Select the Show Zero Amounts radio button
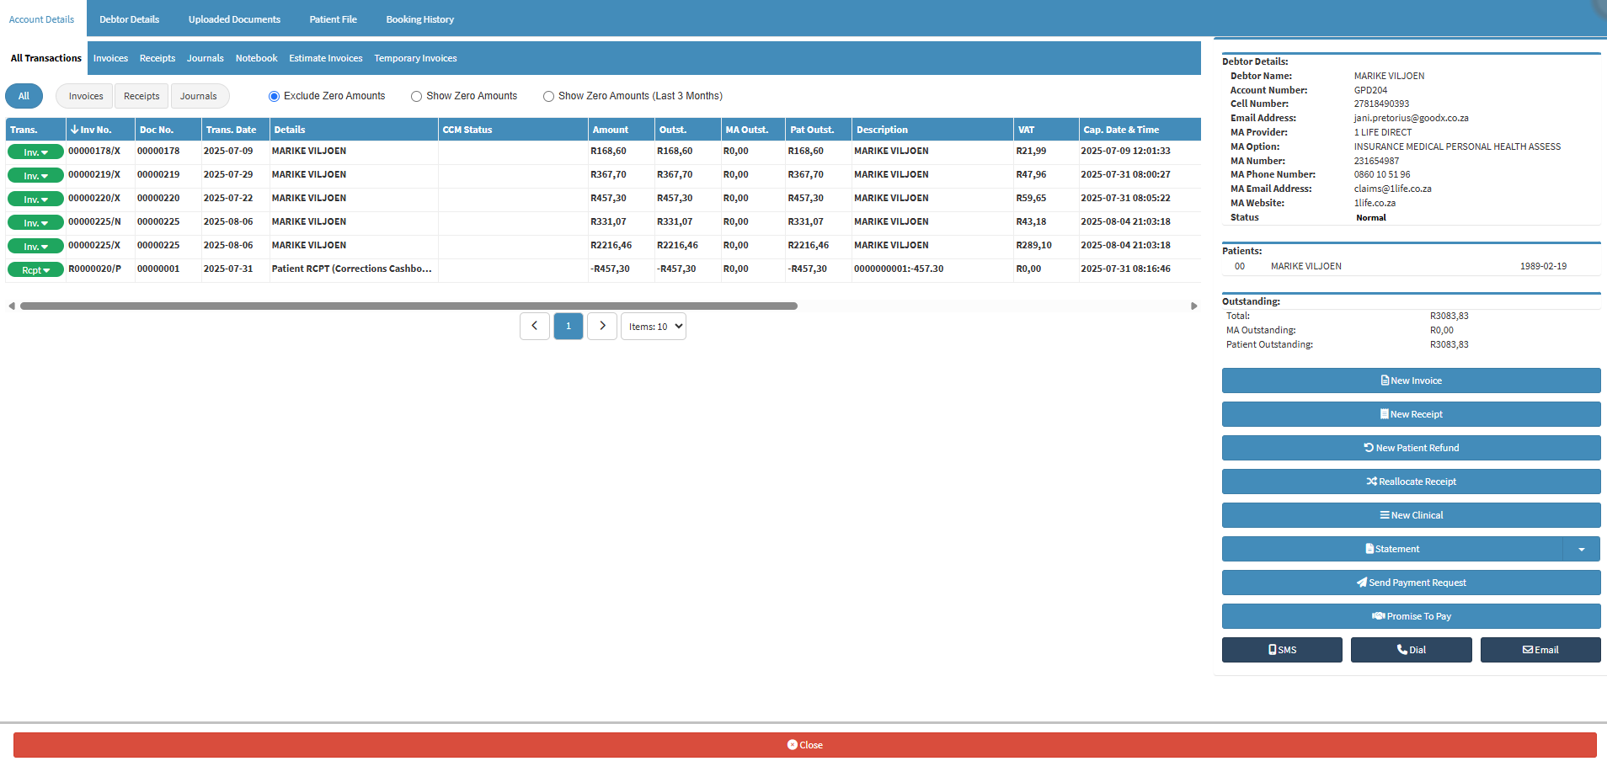The height and width of the screenshot is (761, 1607). 416,97
